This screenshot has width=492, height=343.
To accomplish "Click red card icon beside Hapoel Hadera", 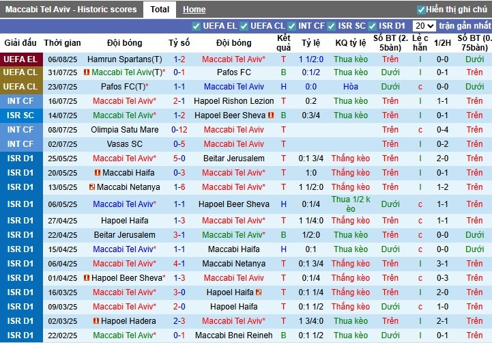I will coord(96,321).
